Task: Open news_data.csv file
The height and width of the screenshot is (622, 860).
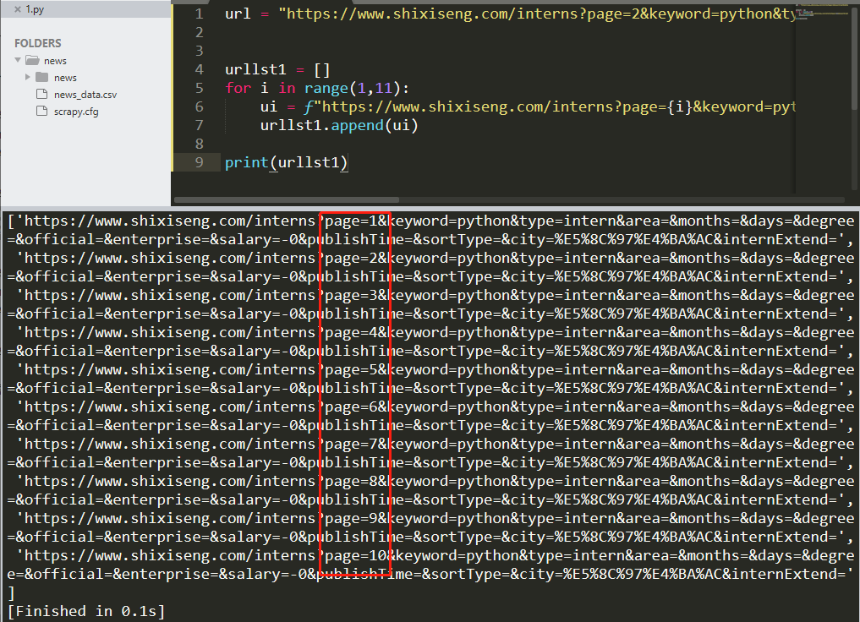Action: (85, 95)
